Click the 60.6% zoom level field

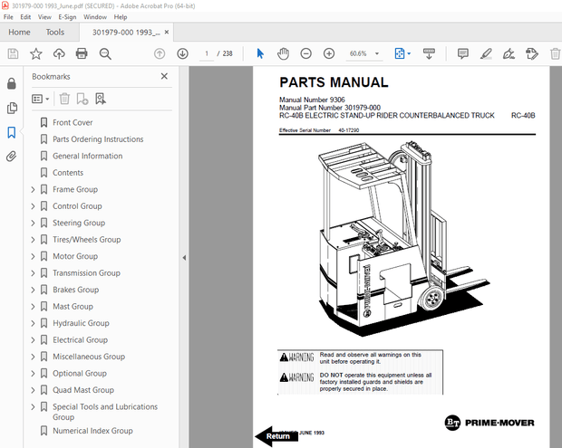coord(358,53)
